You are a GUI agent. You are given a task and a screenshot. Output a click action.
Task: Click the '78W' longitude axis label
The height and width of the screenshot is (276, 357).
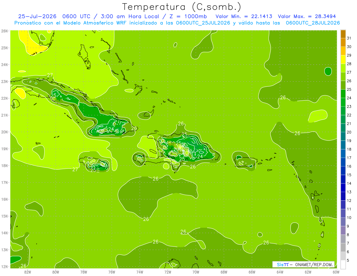pyautogui.click(x=84, y=272)
